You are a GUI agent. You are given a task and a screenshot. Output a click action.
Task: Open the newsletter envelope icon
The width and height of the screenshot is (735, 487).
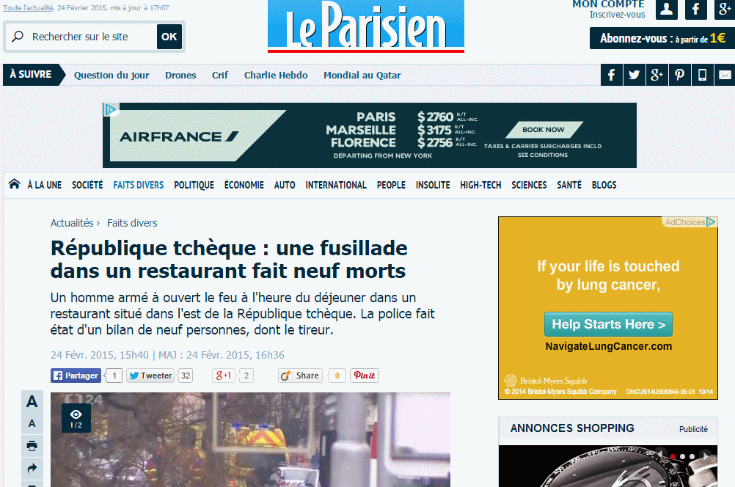tap(725, 75)
